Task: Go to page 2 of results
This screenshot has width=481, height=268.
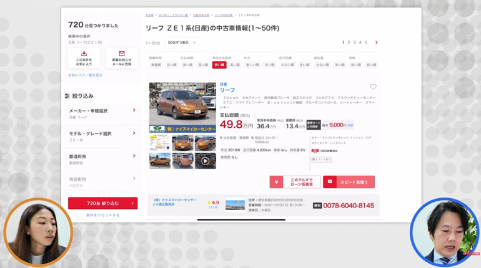Action: pos(349,42)
